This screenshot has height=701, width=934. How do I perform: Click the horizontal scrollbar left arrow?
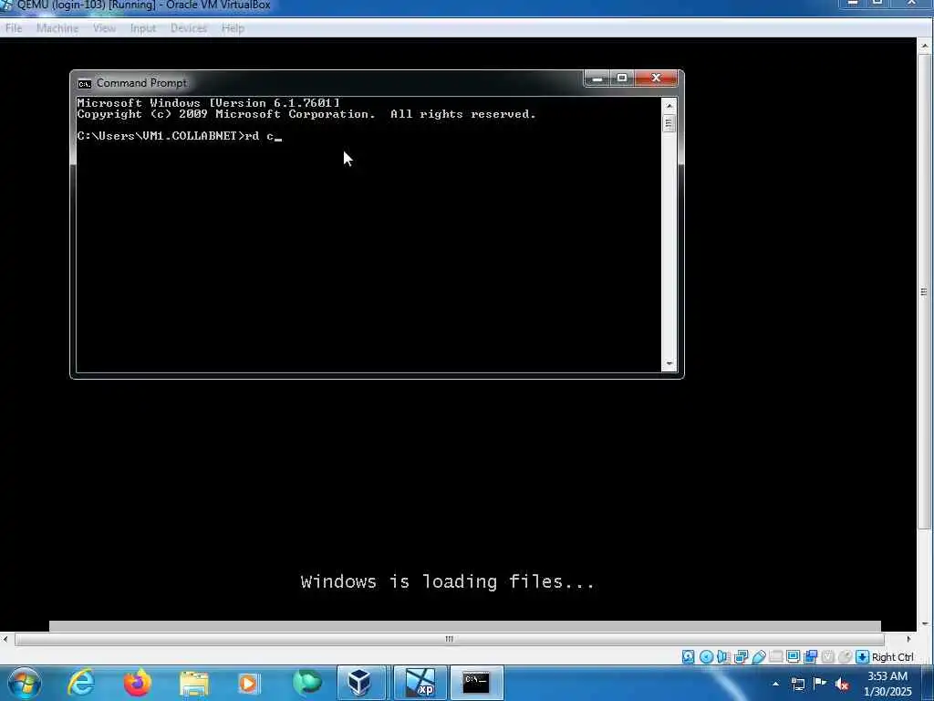(x=5, y=639)
